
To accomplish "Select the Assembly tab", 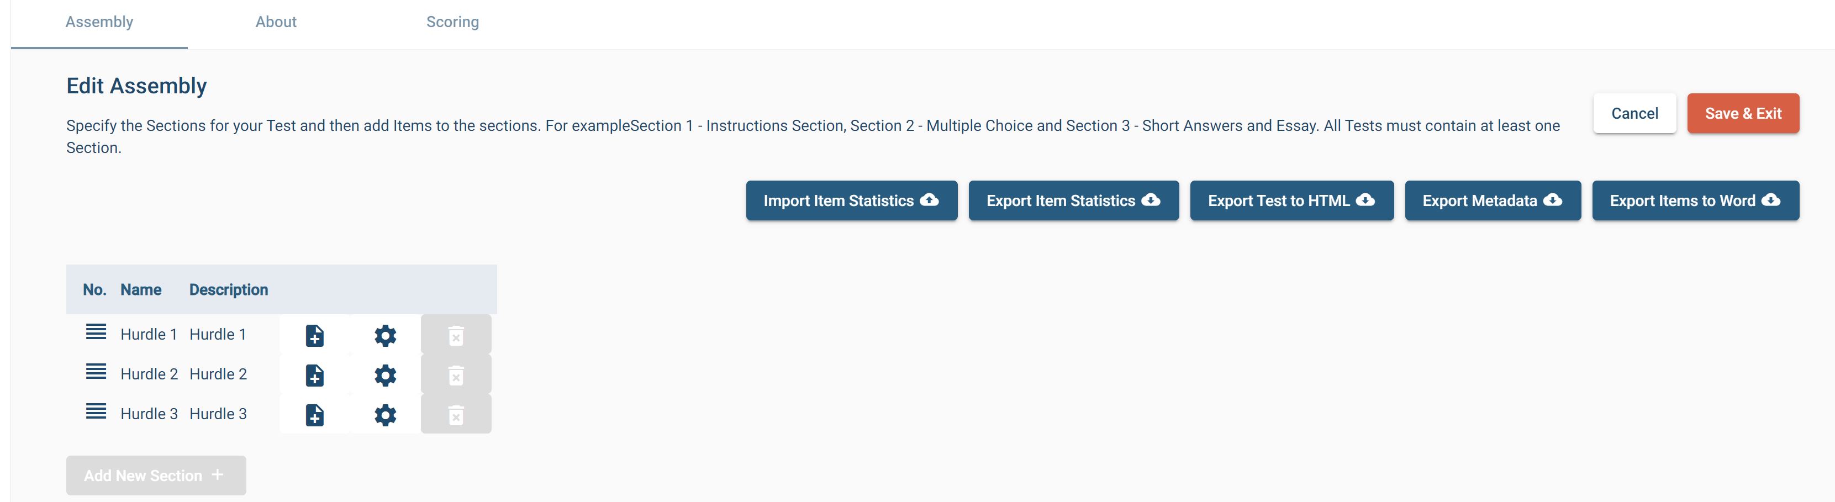I will (x=99, y=22).
